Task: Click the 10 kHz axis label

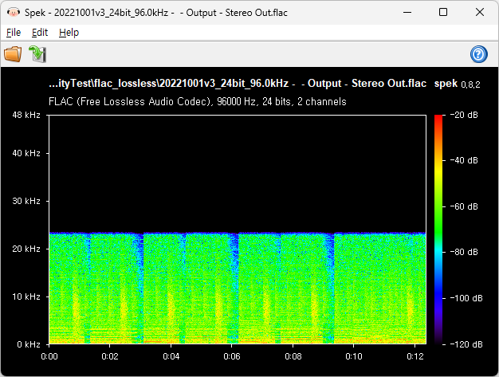Action: tap(26, 296)
